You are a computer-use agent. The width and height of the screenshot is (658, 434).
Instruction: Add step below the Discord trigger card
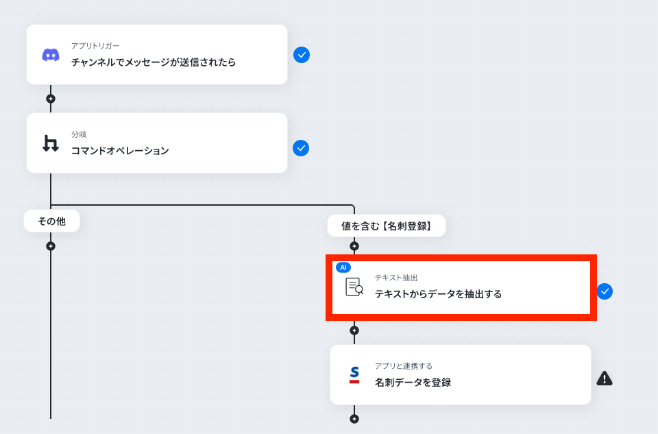coord(51,99)
